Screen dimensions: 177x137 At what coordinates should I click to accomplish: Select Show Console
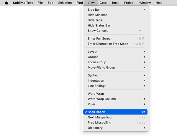coord(115,31)
